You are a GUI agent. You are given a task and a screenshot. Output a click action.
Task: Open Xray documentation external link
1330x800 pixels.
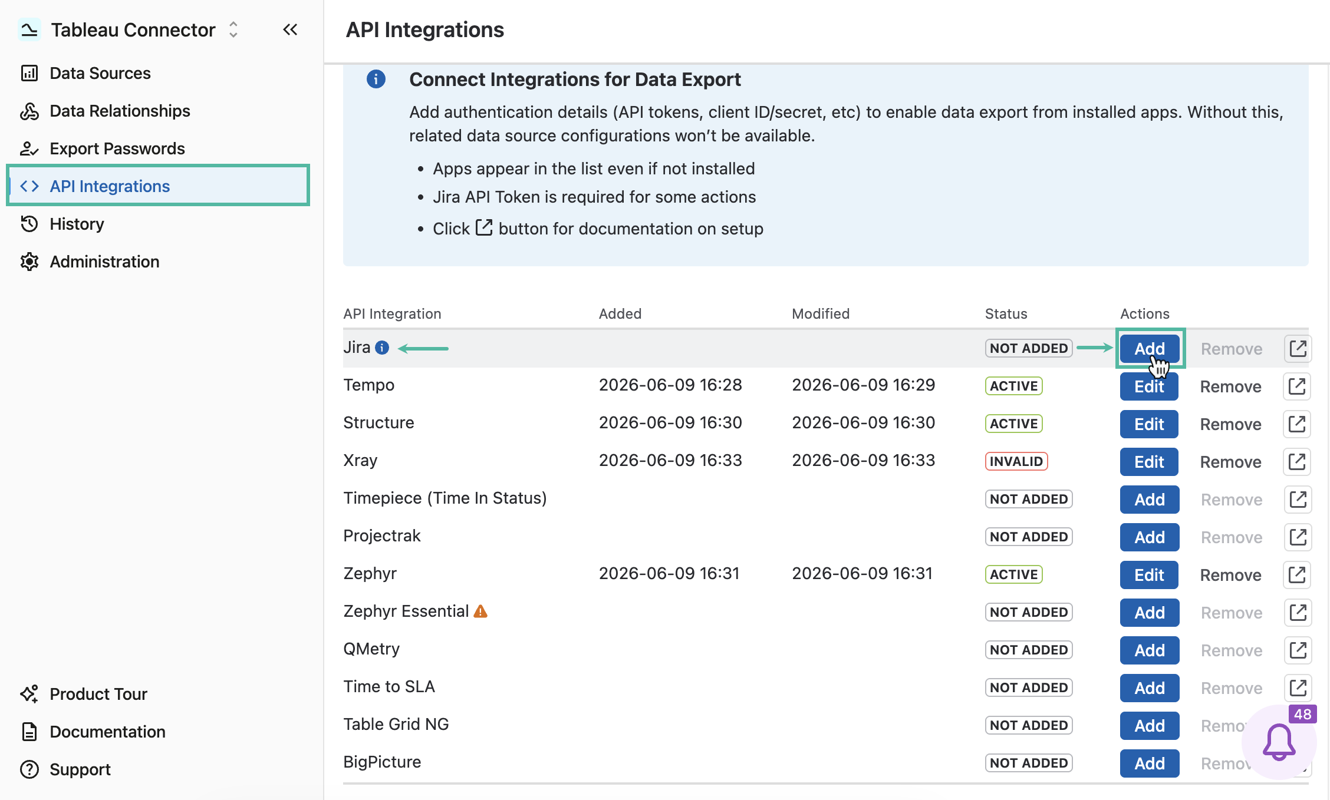point(1297,462)
